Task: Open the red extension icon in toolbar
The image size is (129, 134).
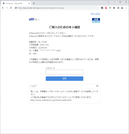Action: 106,8
